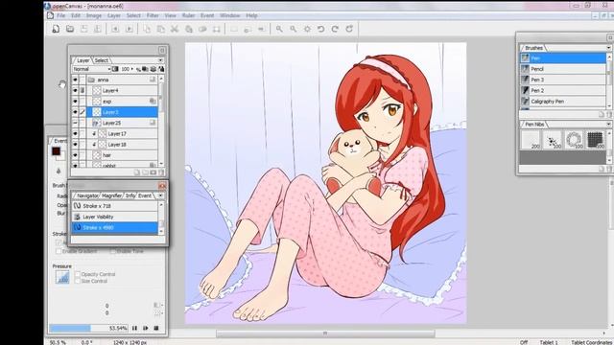Click the canvas horizontal scrollbar

325,333
